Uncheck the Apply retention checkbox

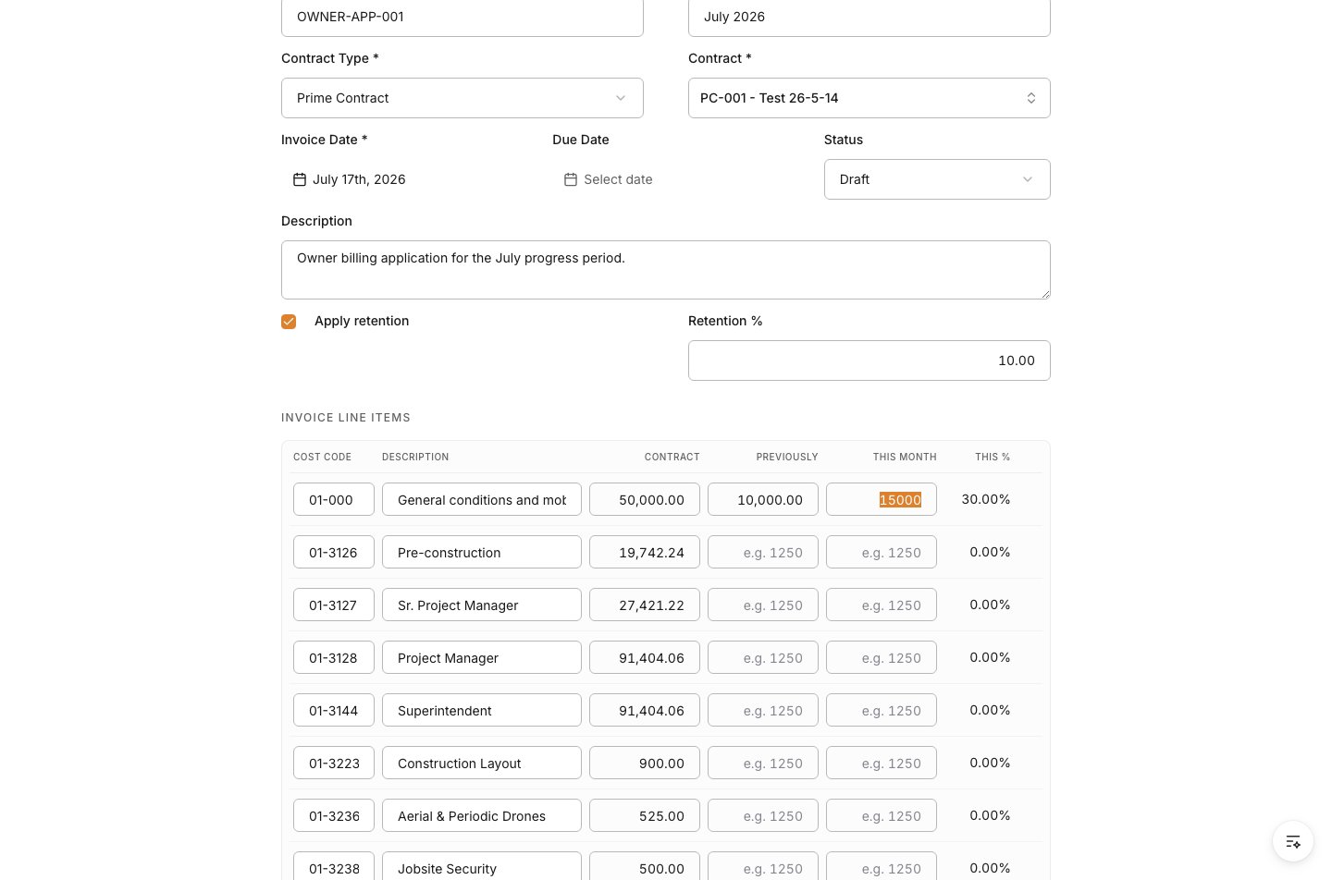[x=289, y=322]
